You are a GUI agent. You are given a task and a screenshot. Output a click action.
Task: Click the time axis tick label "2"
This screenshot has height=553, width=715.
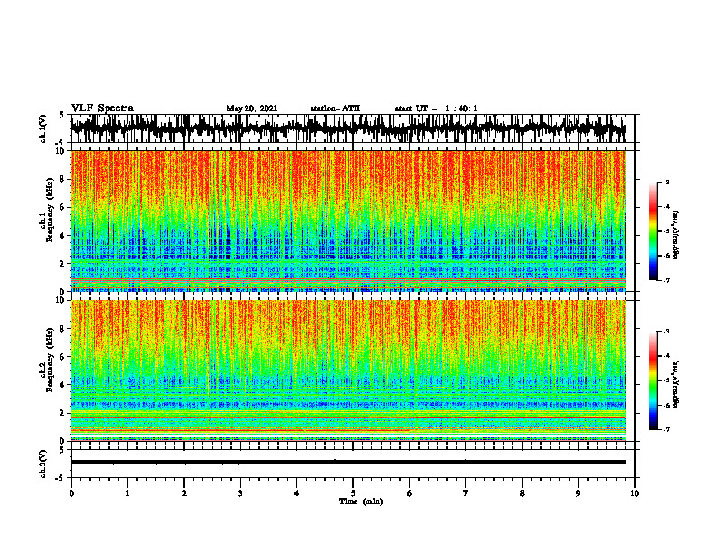(x=184, y=493)
